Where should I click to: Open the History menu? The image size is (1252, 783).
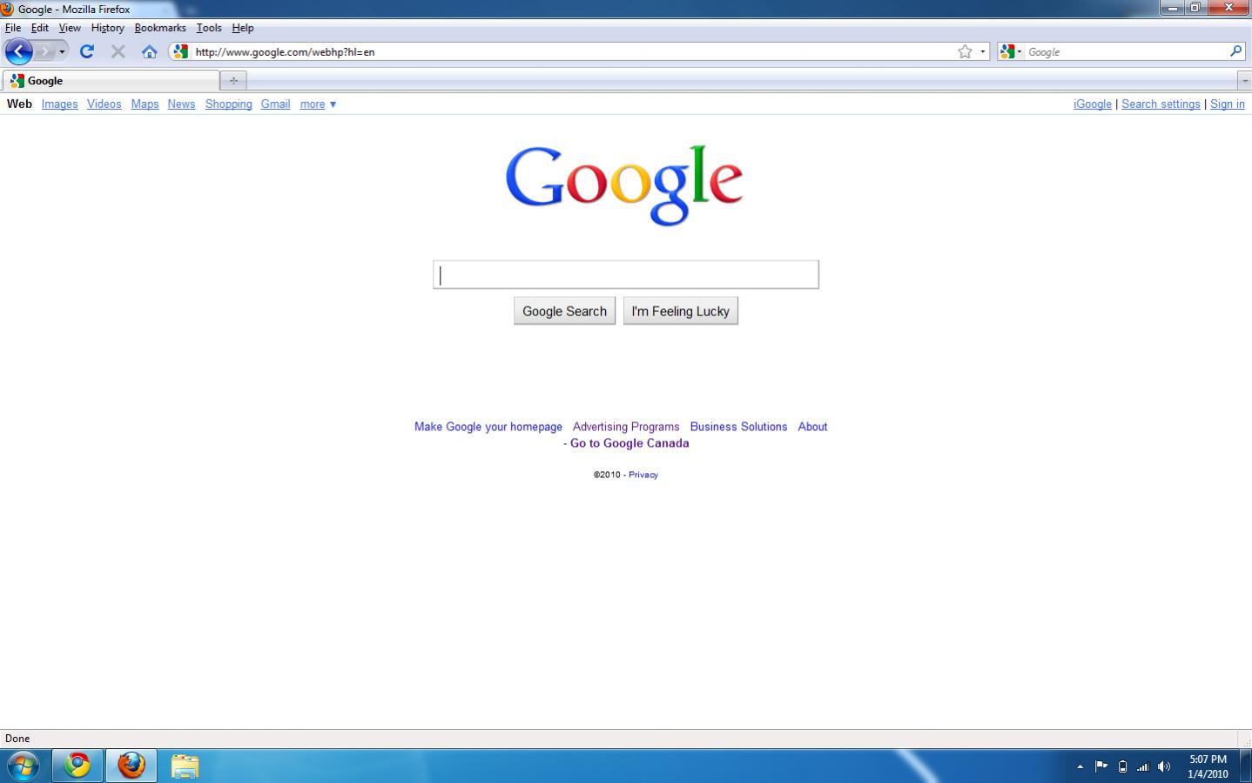pos(108,28)
